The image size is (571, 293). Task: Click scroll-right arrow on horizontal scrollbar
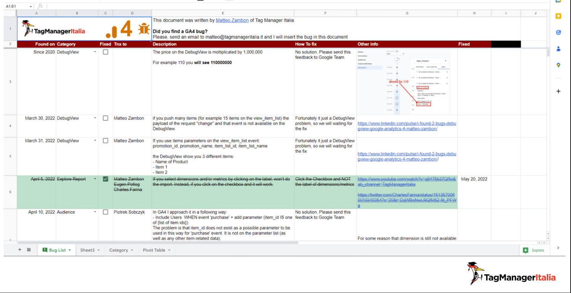[544, 242]
